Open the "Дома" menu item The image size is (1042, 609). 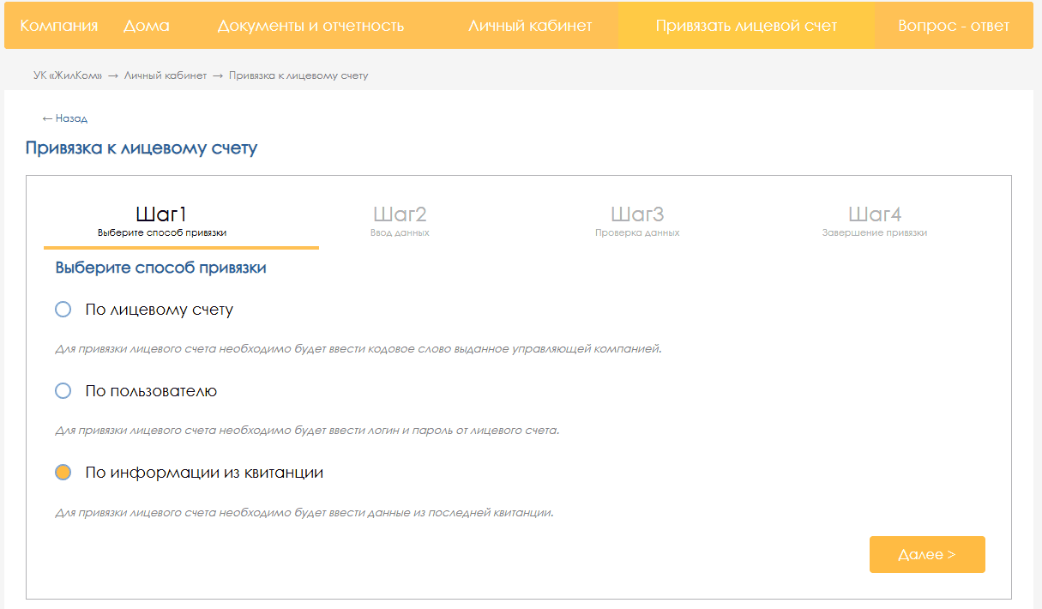tap(146, 26)
